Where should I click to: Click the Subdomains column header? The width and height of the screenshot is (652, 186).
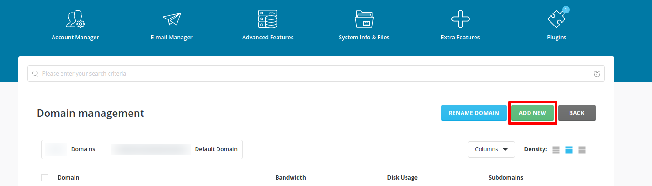506,178
